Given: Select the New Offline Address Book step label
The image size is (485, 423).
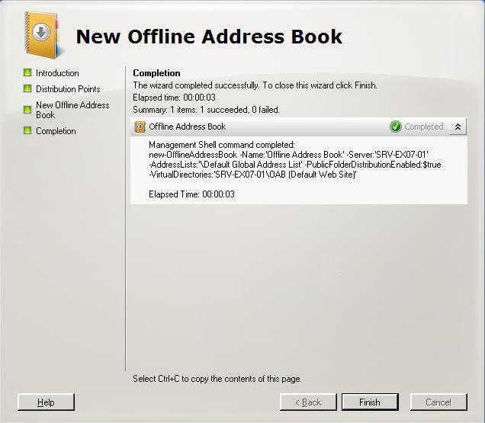Looking at the screenshot, I should click(x=72, y=110).
